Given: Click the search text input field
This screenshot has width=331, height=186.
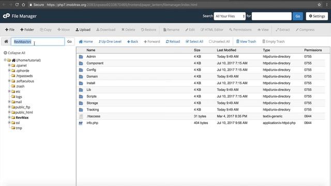Looking at the screenshot, I should point(272,16).
